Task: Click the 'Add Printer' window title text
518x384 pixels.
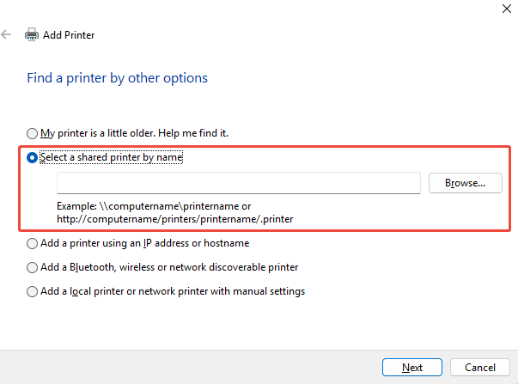Action: 69,35
